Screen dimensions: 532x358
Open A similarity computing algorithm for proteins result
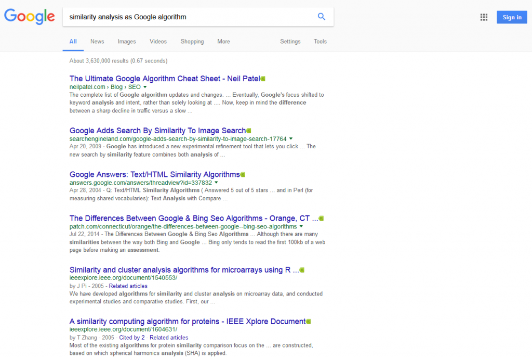pos(187,322)
